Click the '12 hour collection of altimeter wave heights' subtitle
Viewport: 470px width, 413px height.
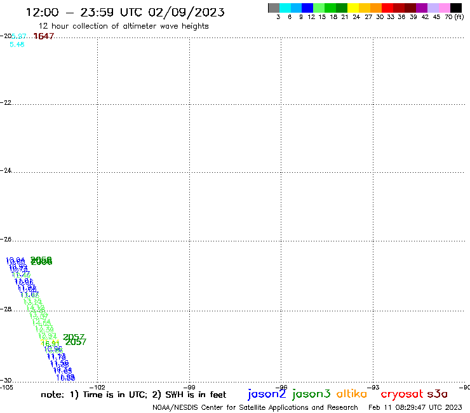(x=123, y=26)
